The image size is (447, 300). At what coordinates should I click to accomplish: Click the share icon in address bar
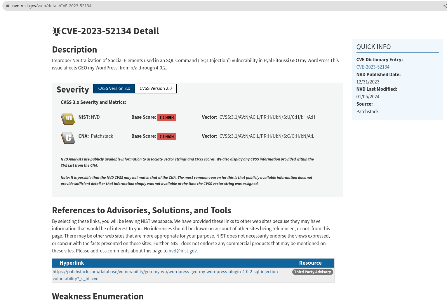[x=445, y=6]
